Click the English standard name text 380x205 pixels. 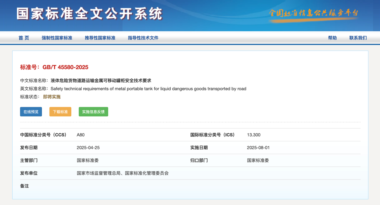148,89
